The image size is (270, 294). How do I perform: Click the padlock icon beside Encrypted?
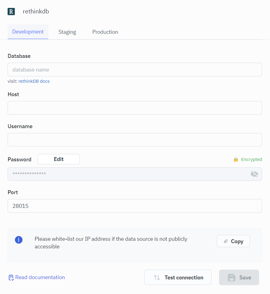coord(236,159)
